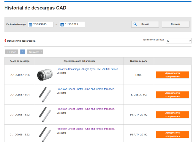Click the Fecha de descarga column header

tap(20, 61)
